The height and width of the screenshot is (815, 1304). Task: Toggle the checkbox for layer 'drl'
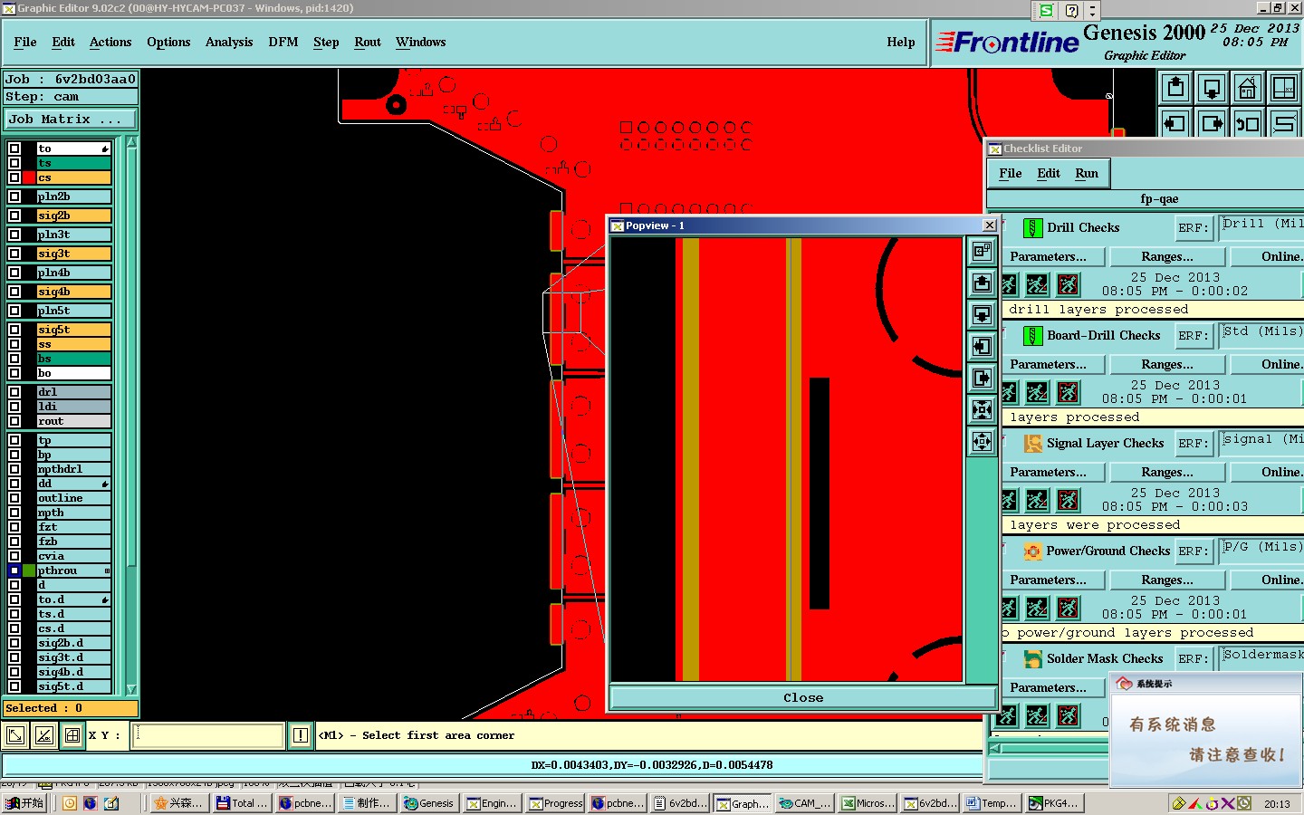[x=14, y=392]
